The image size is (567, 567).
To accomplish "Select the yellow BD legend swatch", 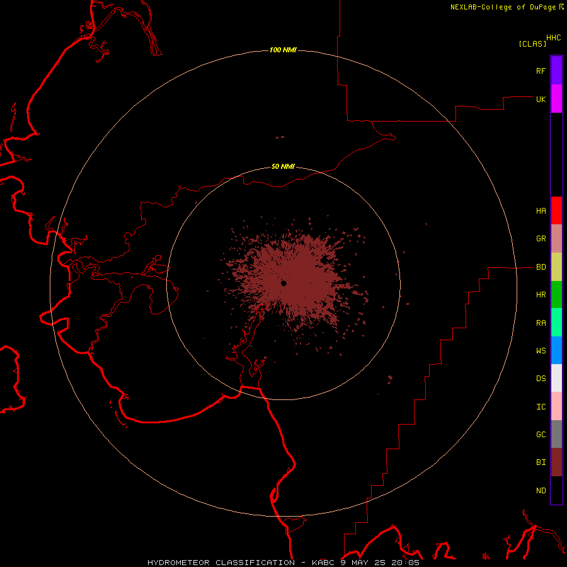I will tap(556, 267).
